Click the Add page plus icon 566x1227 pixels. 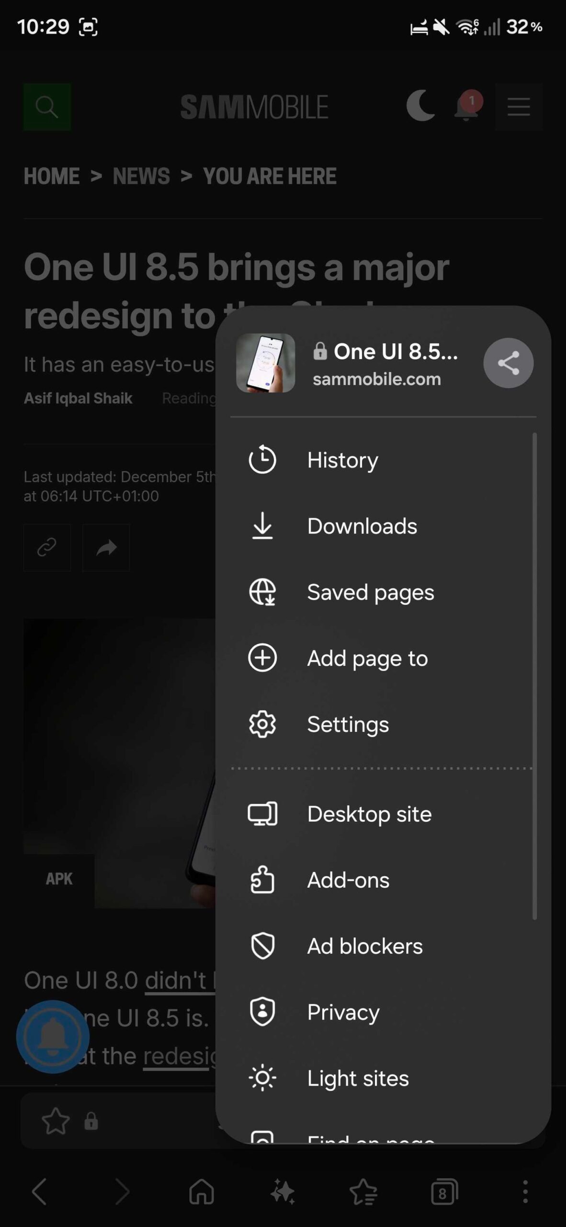[262, 658]
